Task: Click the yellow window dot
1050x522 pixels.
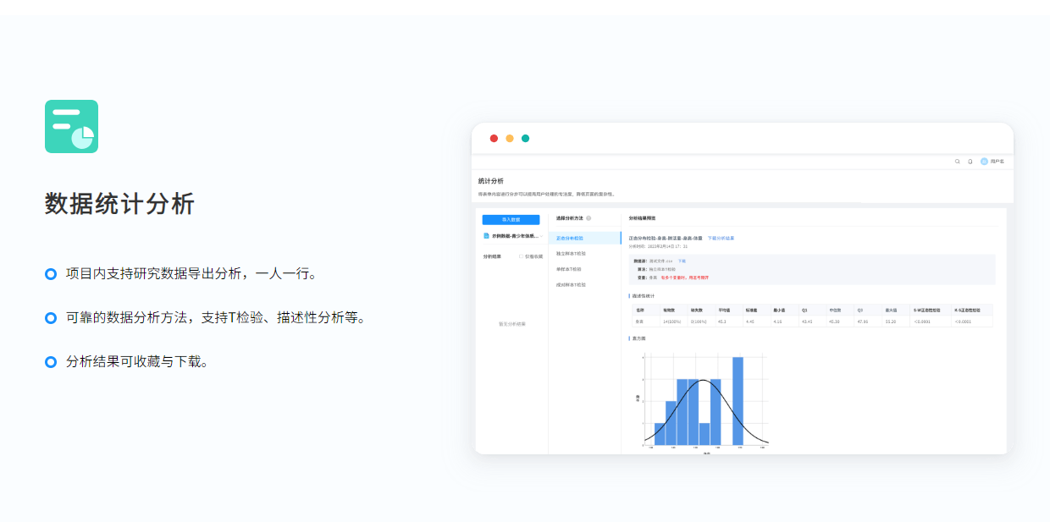Action: pos(510,138)
